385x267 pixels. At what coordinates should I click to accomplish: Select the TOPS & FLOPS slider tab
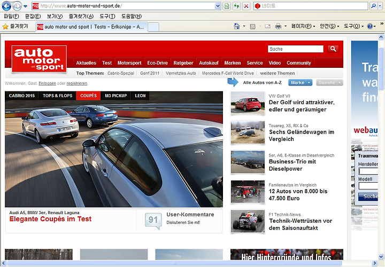[x=57, y=96]
